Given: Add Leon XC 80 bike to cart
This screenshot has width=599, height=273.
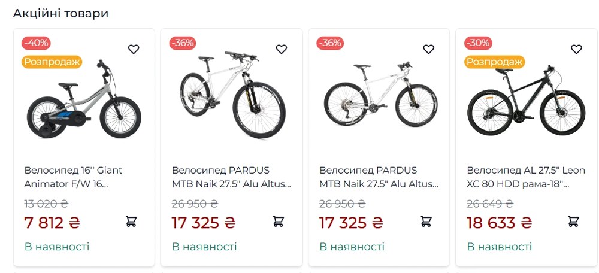Looking at the screenshot, I should point(574,222).
